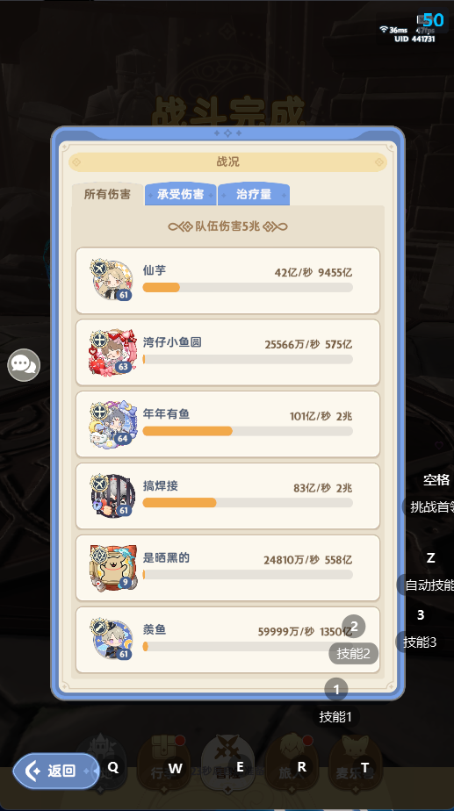Switch to 治疗量 tab
The image size is (454, 811).
pyautogui.click(x=254, y=195)
